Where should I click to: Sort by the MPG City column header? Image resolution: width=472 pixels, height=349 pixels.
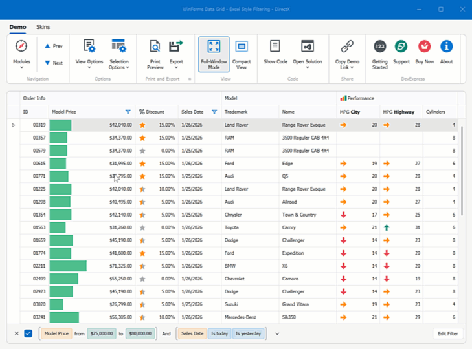point(358,112)
